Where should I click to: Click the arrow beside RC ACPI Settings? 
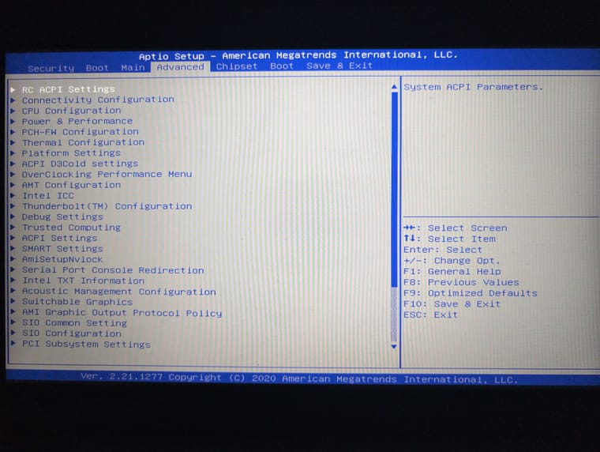tap(13, 89)
